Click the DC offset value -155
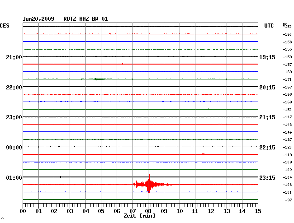294x223 pixels. pyautogui.click(x=287, y=49)
